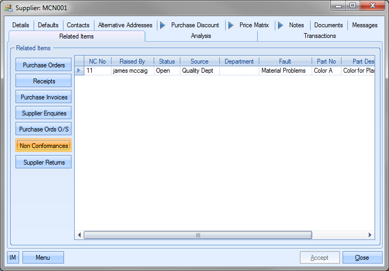The width and height of the screenshot is (389, 271).
Task: Show Receipts for this supplier
Action: coord(44,81)
